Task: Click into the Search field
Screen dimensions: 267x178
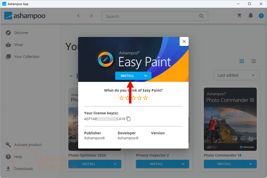Action: (155, 16)
